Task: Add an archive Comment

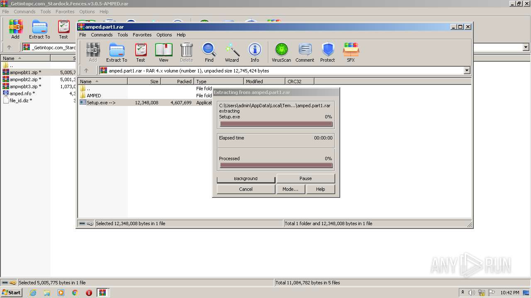Action: pyautogui.click(x=305, y=53)
